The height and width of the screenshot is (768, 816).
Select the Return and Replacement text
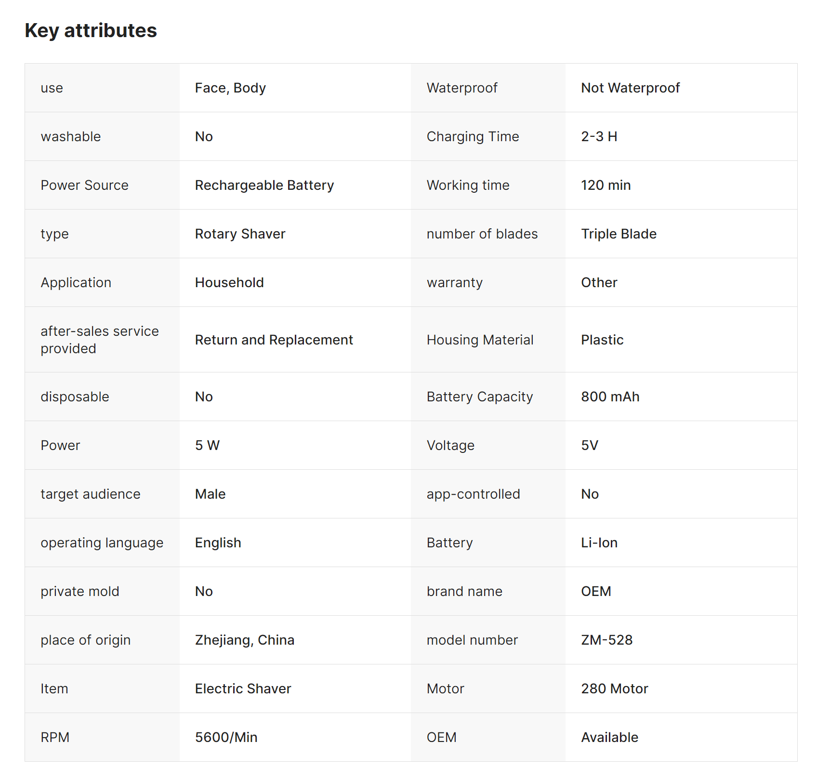tap(274, 340)
